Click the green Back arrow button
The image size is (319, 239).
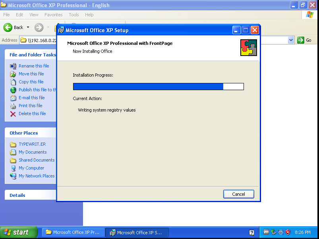tap(8, 27)
